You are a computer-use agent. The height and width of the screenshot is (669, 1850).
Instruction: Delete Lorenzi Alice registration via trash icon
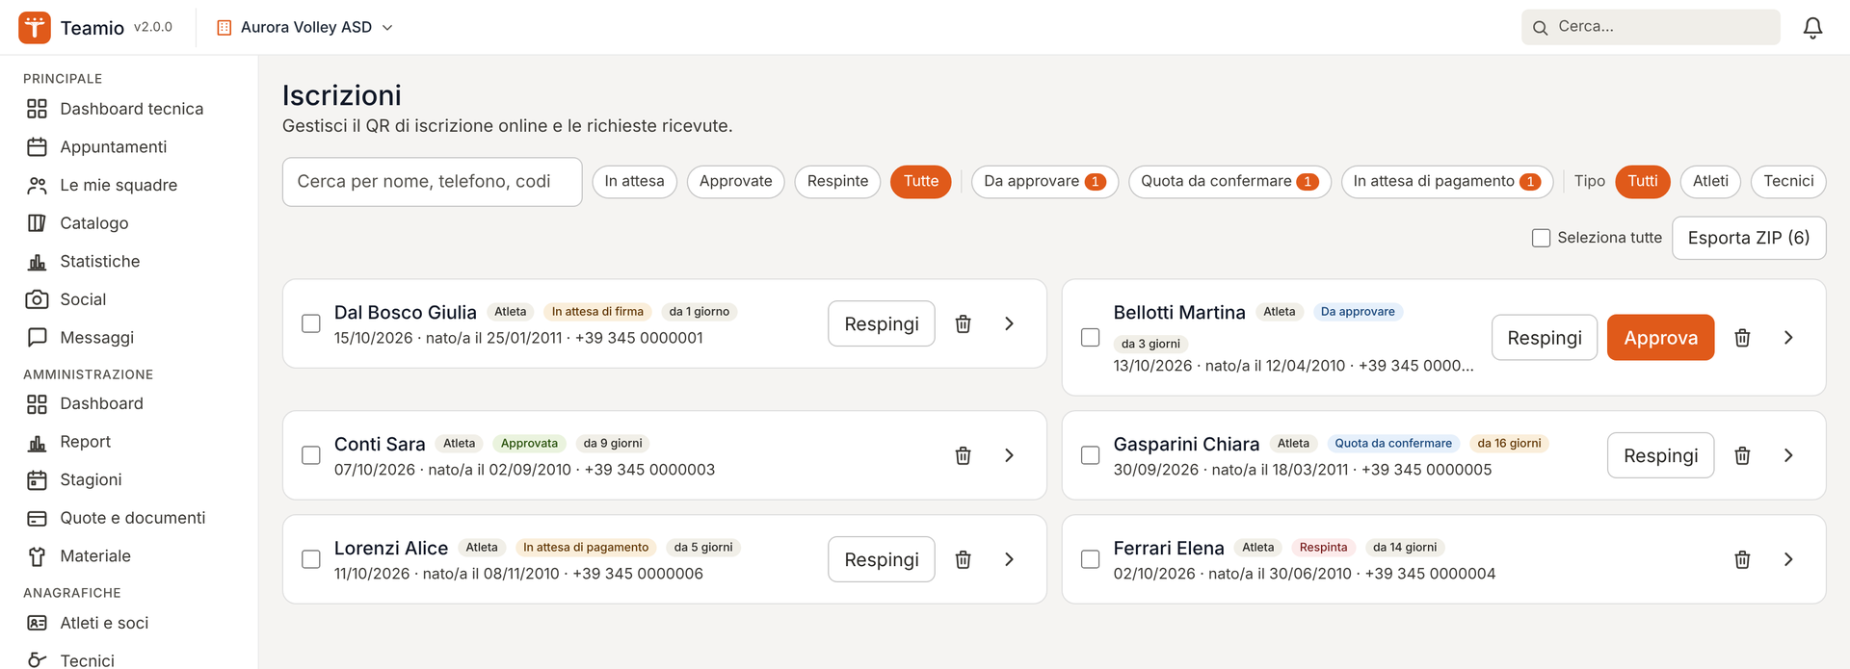click(x=963, y=559)
